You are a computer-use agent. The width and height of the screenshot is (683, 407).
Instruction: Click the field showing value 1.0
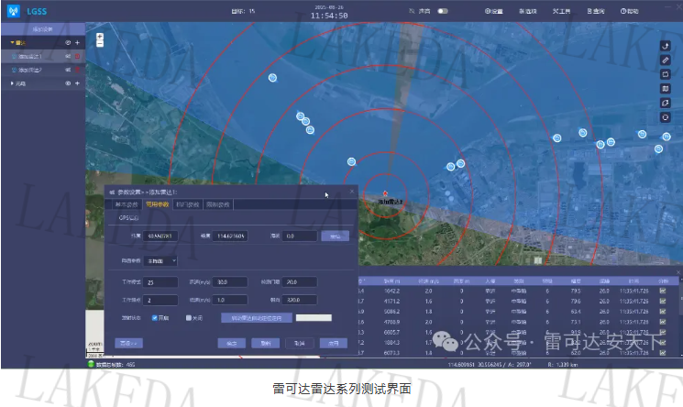pos(230,300)
